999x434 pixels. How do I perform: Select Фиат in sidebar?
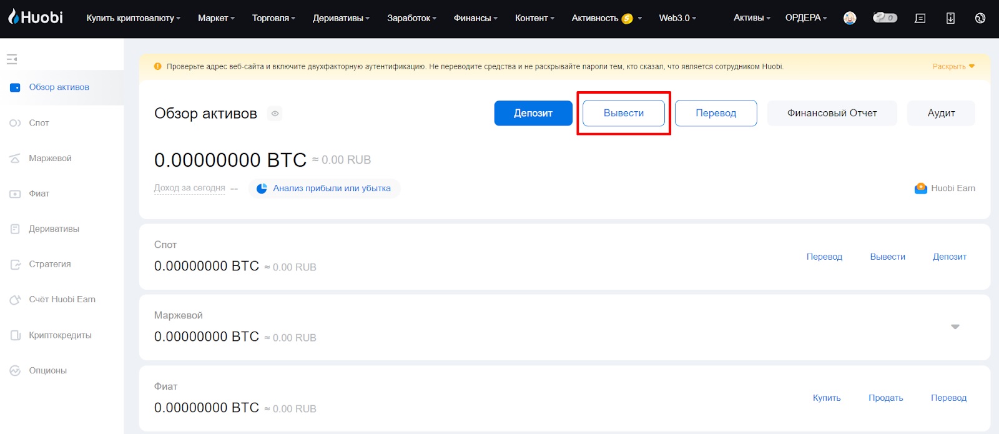39,194
